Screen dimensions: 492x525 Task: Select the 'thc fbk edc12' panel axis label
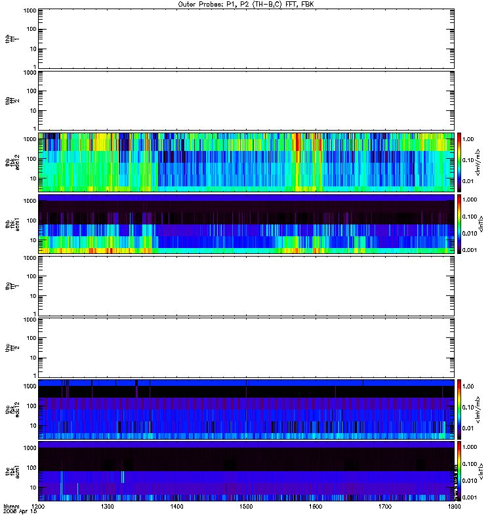pos(12,409)
